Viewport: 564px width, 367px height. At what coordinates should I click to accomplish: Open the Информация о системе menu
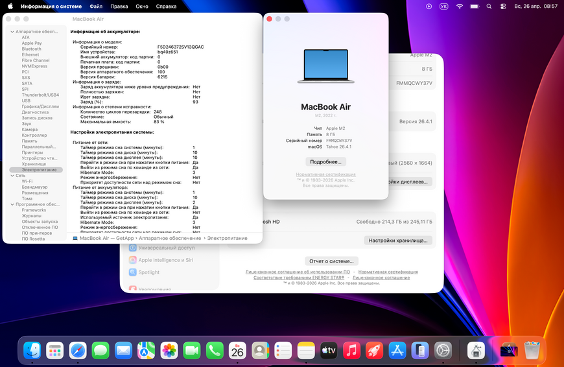51,6
